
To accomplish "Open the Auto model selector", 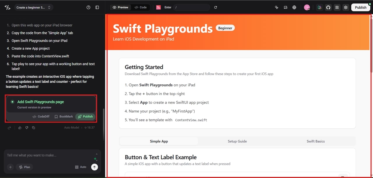I will (81, 167).
